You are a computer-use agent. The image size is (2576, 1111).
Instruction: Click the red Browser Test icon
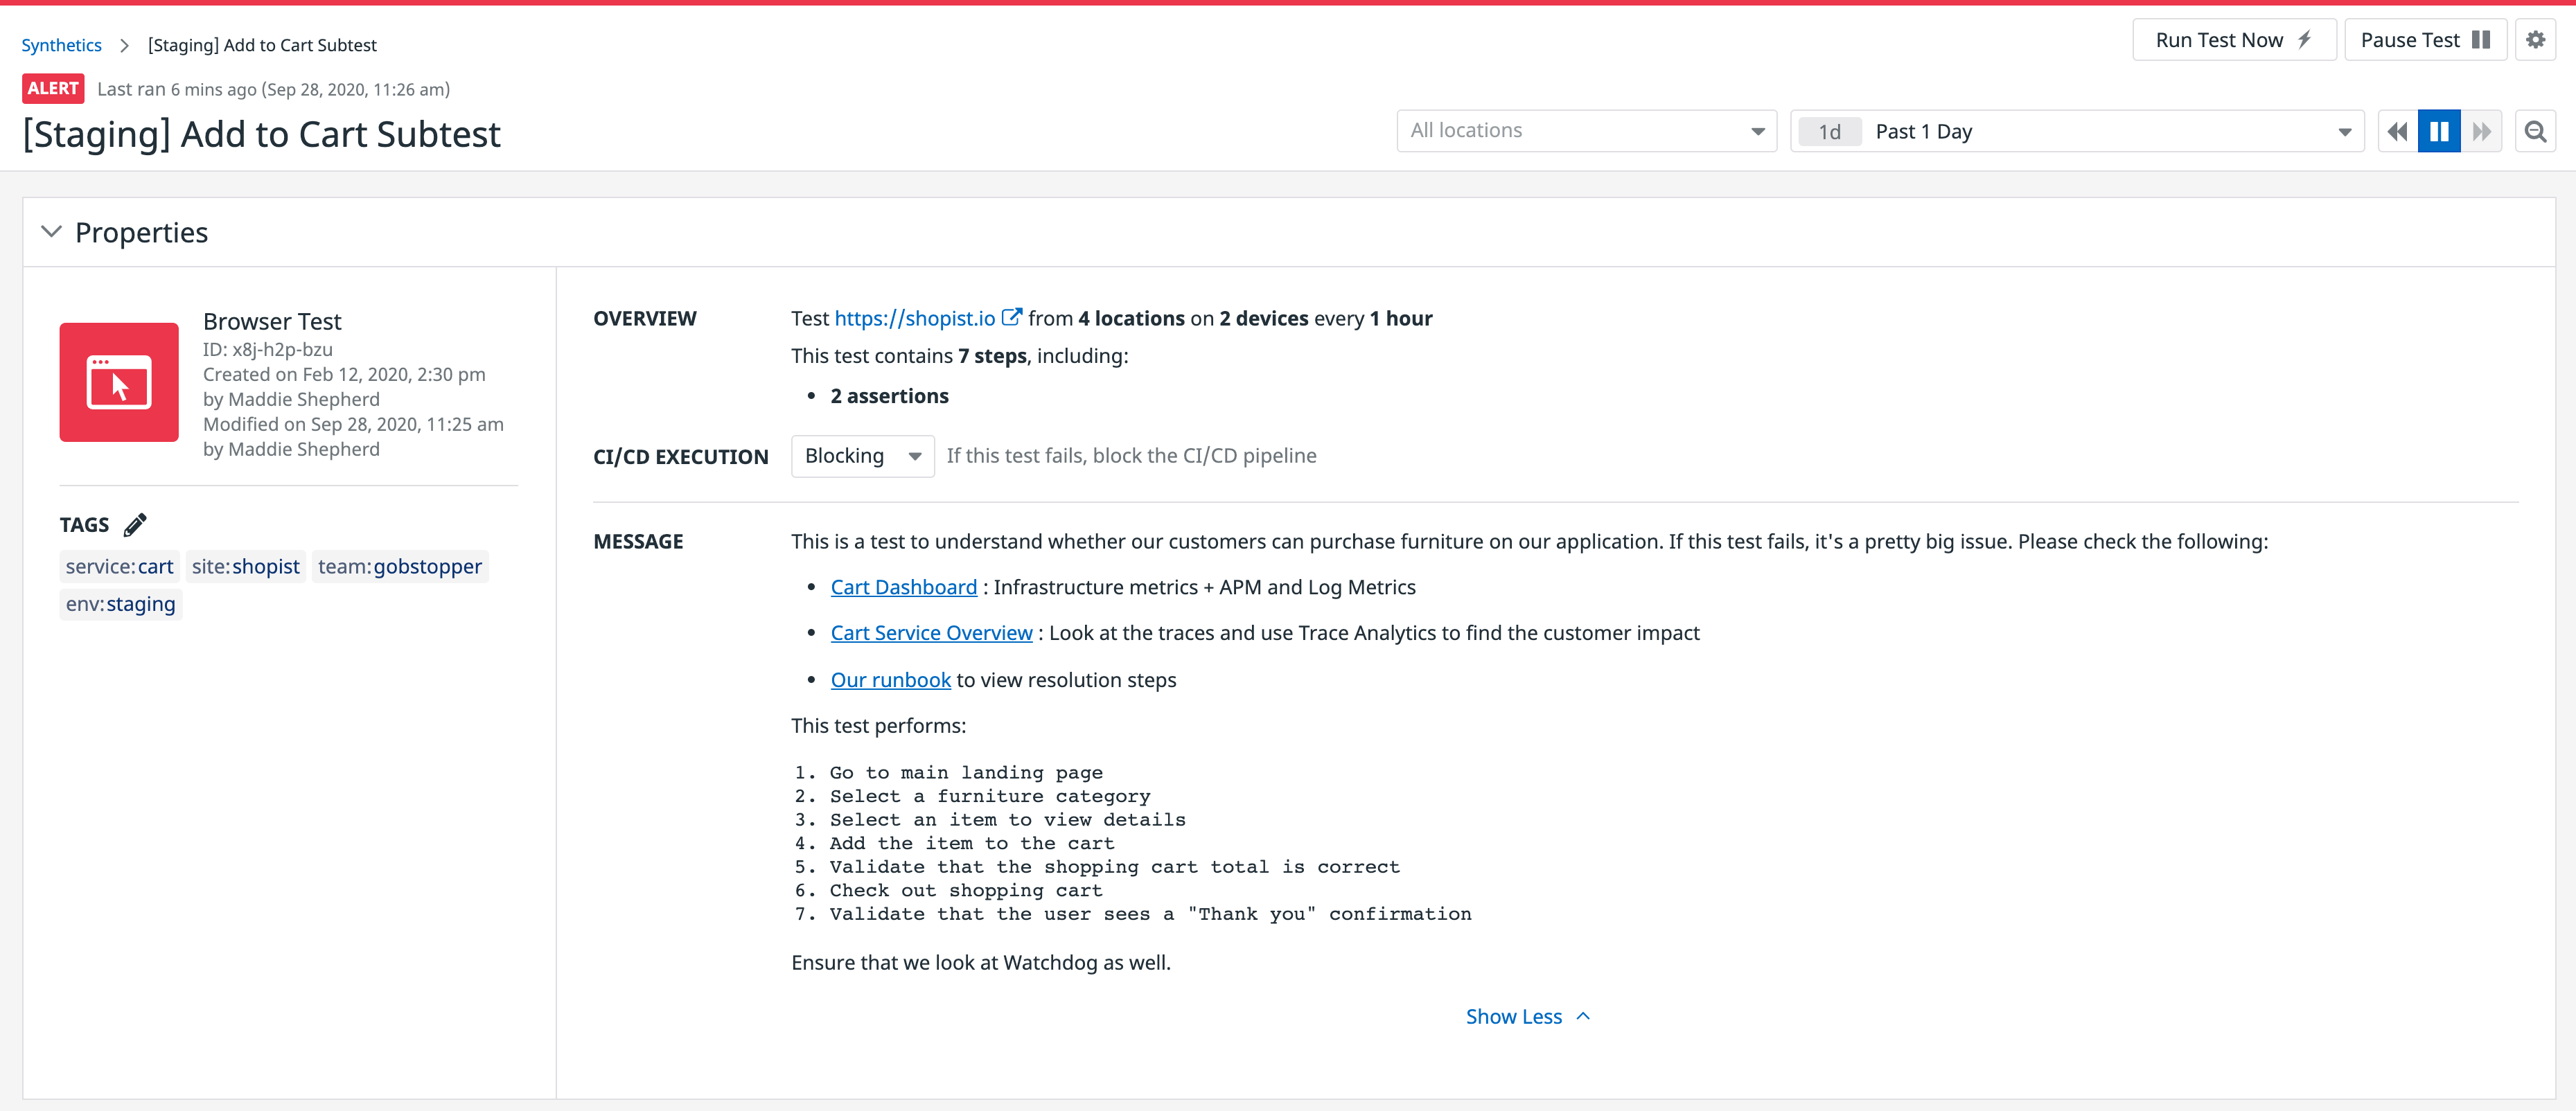[x=118, y=382]
